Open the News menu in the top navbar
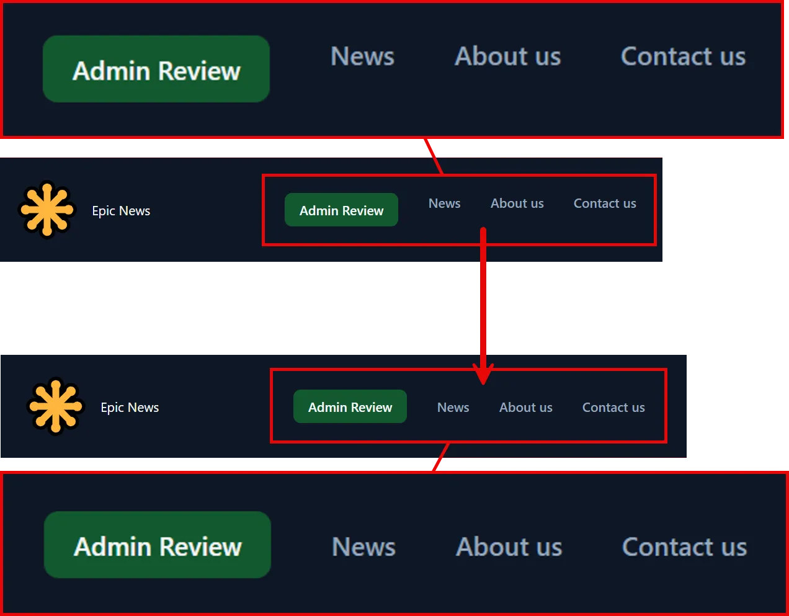Screen dimensions: 789x616 (x=362, y=56)
